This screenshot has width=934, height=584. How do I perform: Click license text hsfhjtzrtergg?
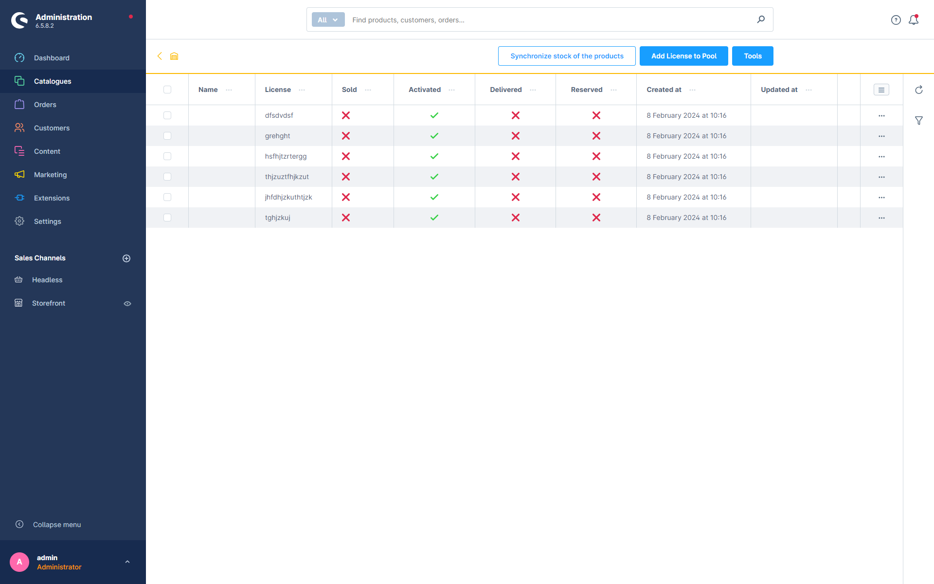[286, 156]
